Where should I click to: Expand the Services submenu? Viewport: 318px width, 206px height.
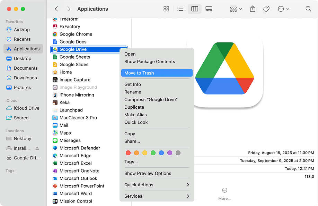(157, 196)
